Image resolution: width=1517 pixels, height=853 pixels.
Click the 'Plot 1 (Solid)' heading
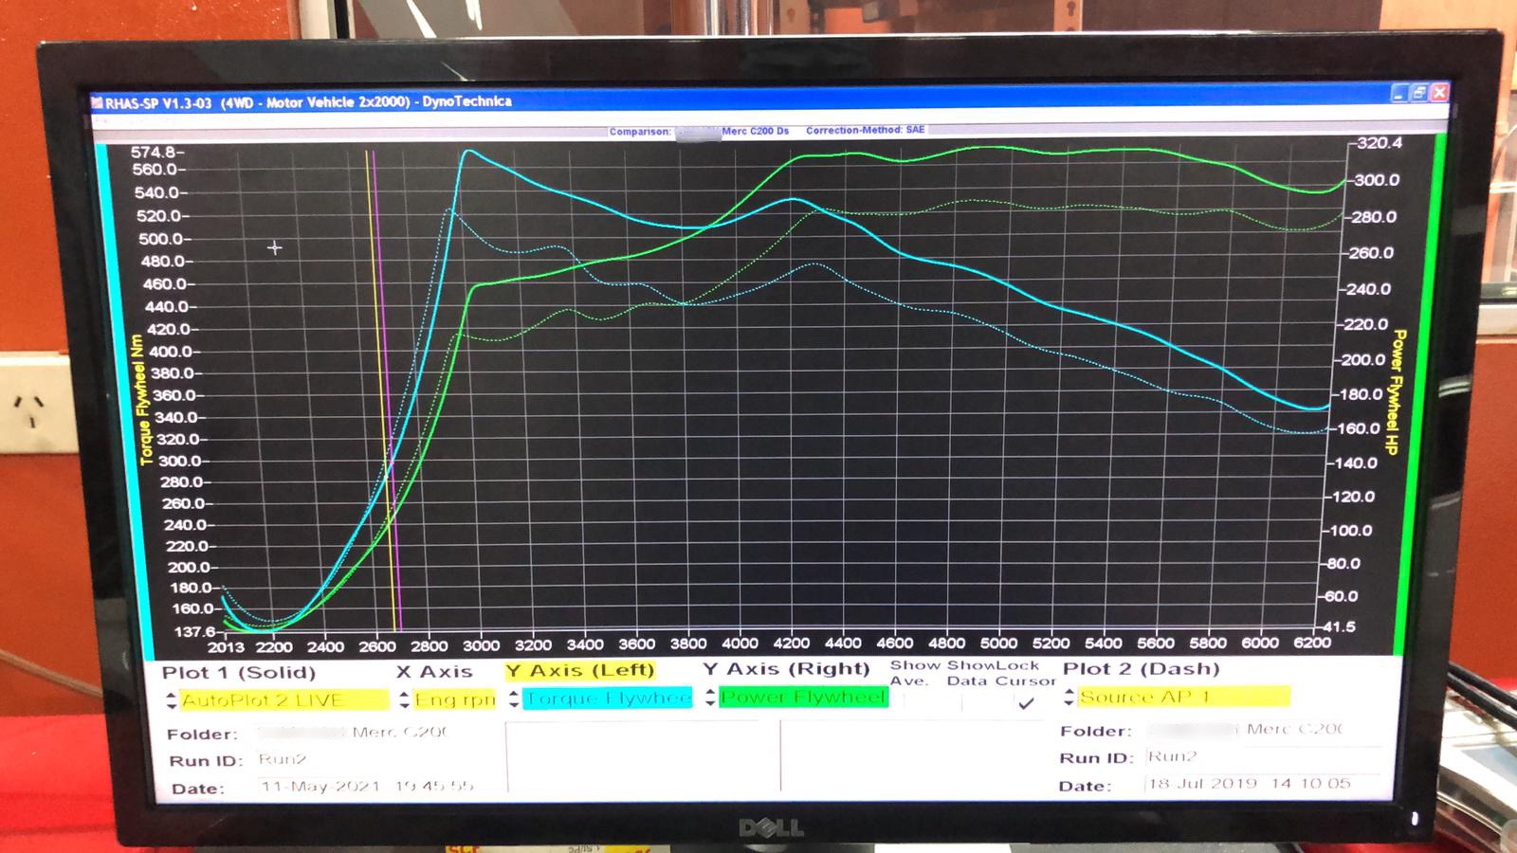(x=238, y=673)
